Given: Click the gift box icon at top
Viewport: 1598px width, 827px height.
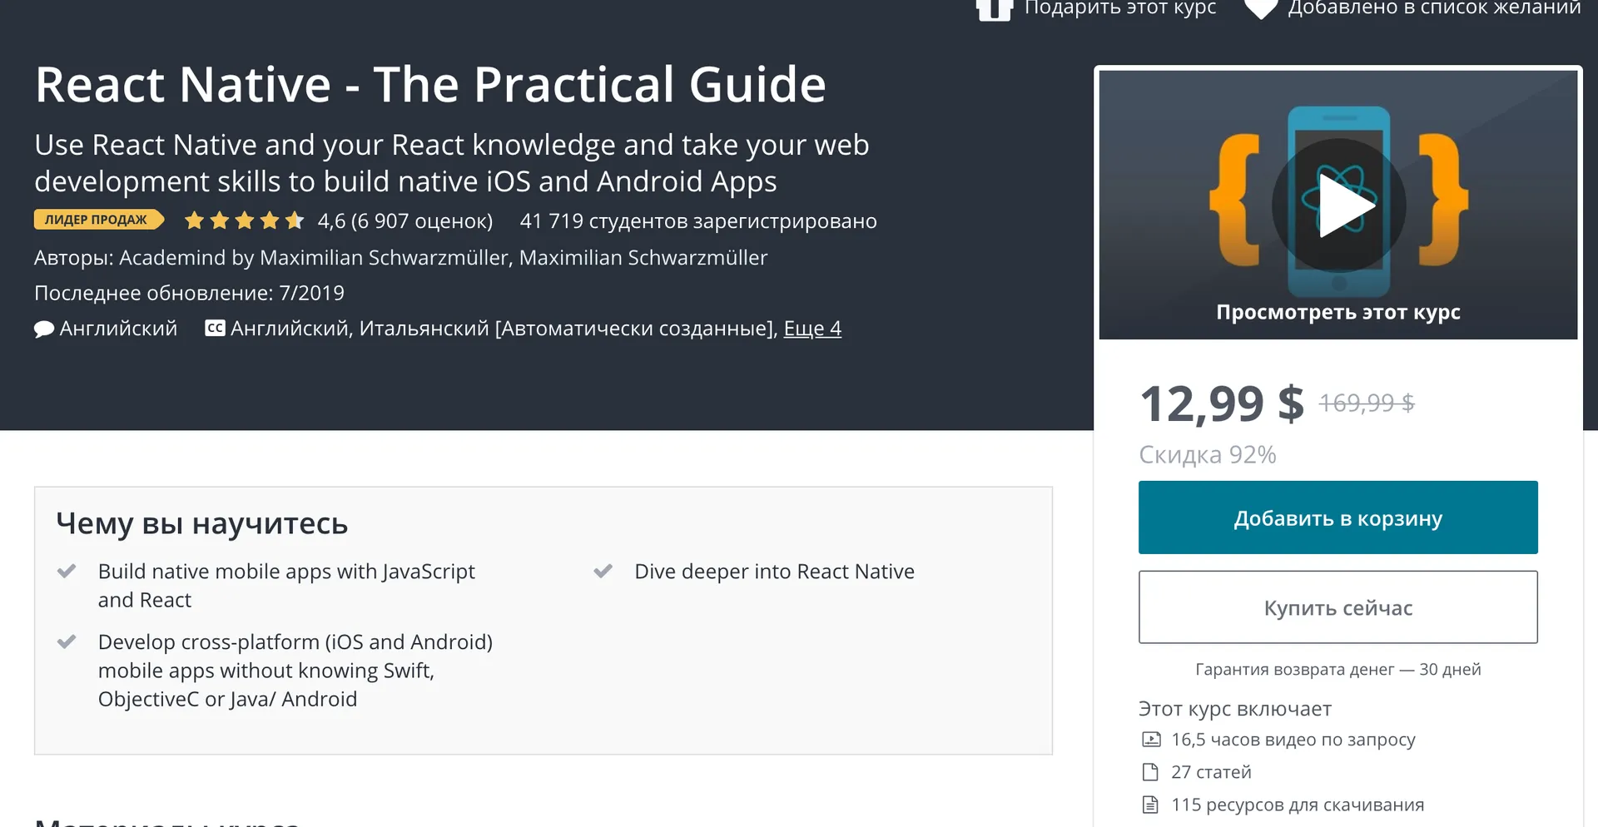Looking at the screenshot, I should (994, 9).
